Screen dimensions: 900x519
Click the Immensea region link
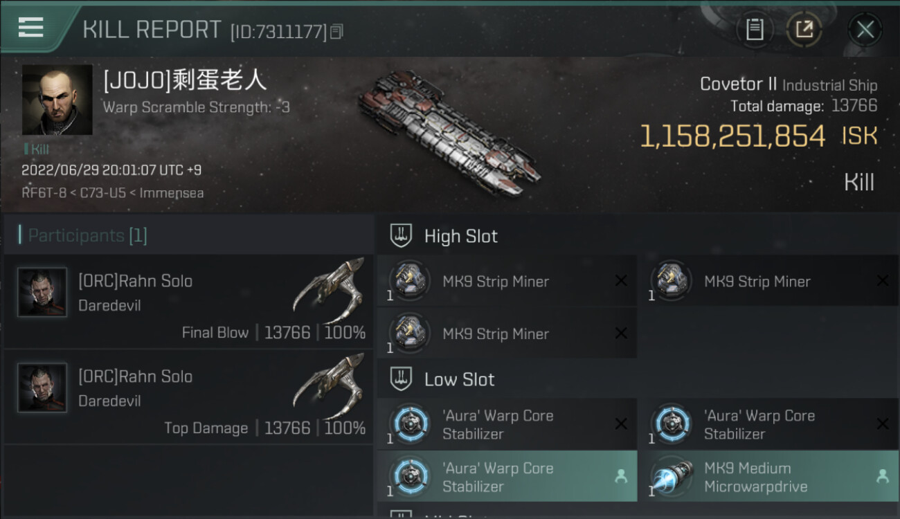pyautogui.click(x=172, y=193)
